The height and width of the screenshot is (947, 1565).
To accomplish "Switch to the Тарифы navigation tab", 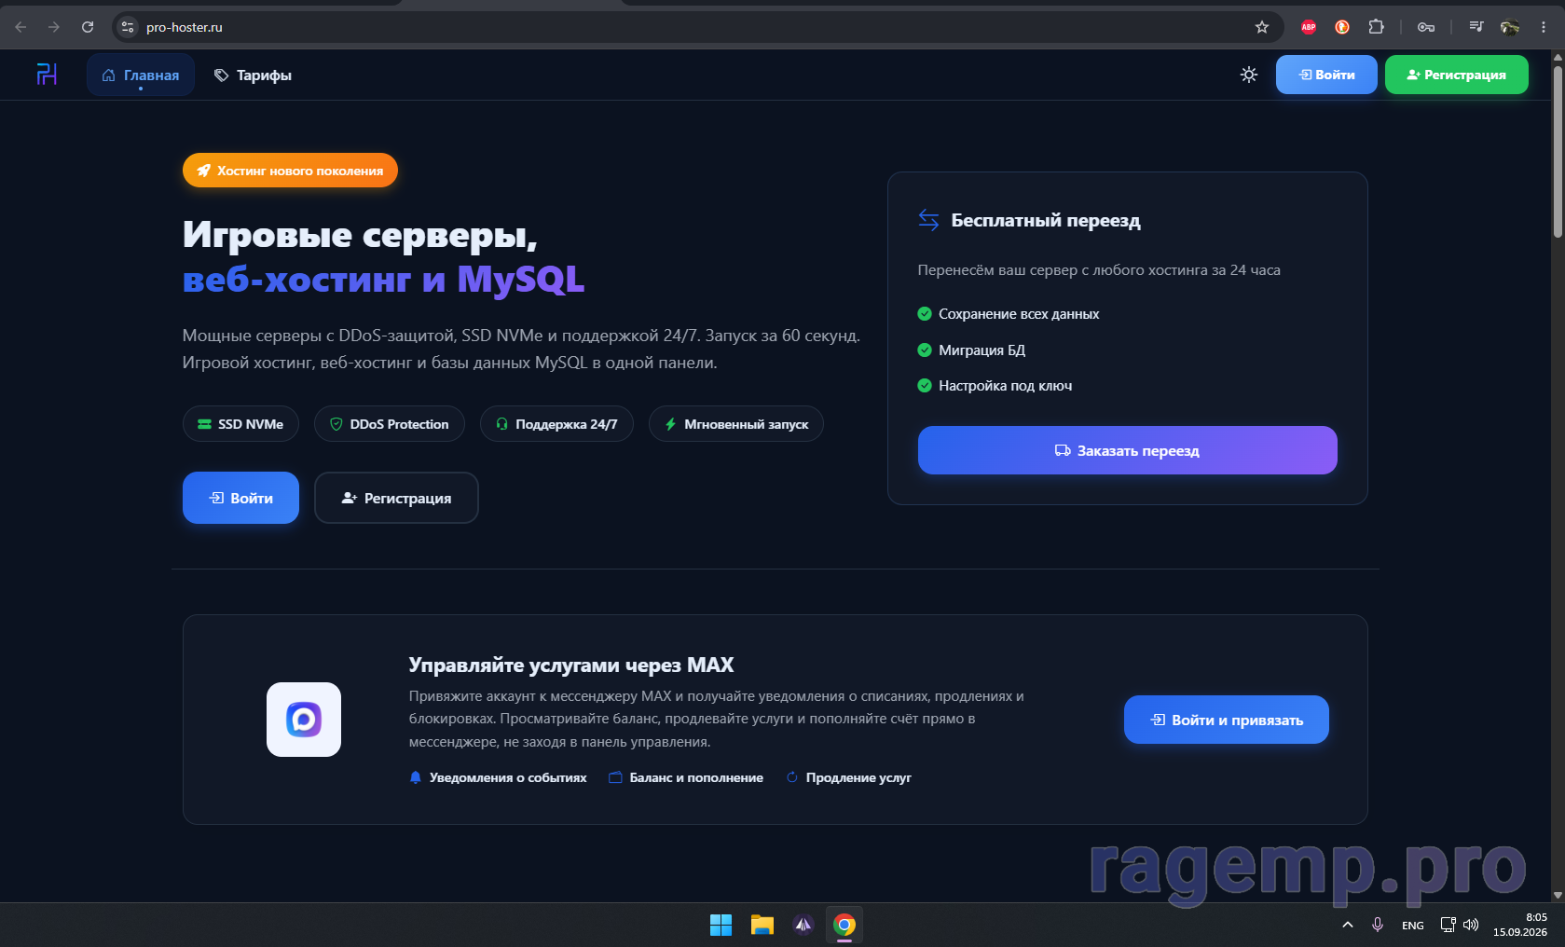I will (x=253, y=75).
